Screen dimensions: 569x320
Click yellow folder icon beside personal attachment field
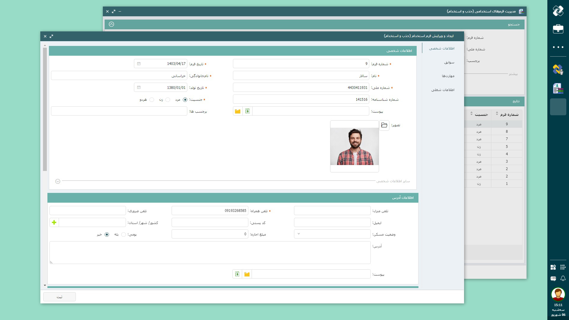coord(238,111)
